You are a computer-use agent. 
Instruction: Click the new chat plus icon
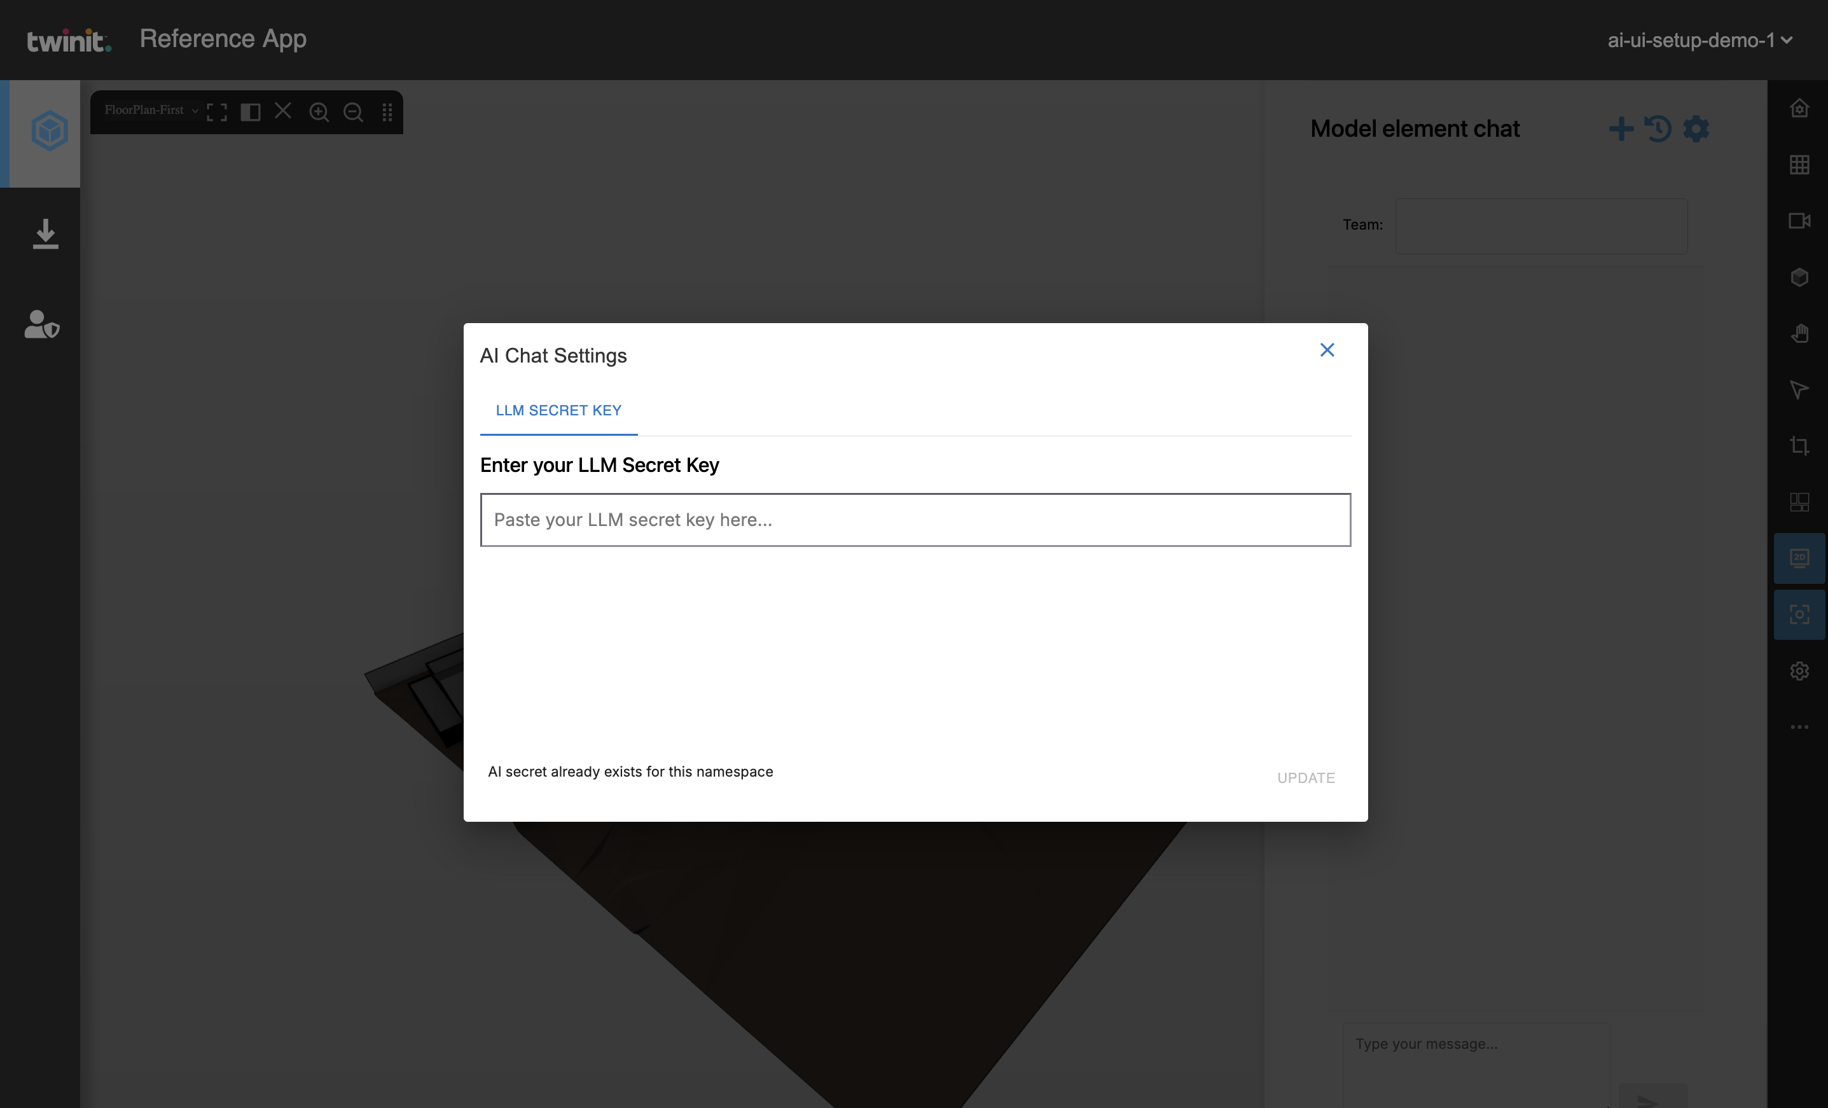pos(1621,128)
